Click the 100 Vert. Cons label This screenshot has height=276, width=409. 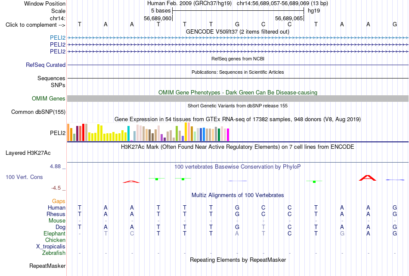pos(24,177)
